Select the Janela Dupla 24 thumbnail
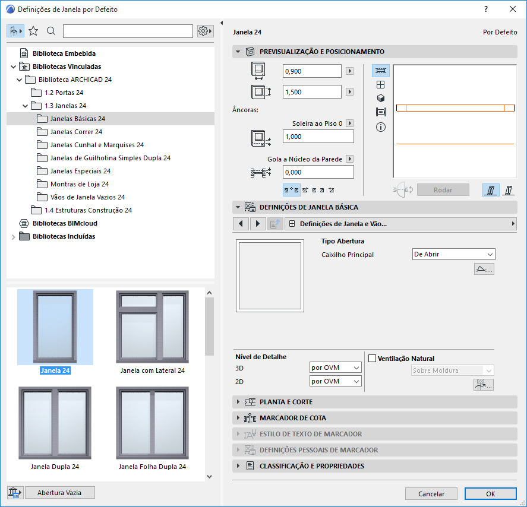527x507 pixels. tap(55, 423)
